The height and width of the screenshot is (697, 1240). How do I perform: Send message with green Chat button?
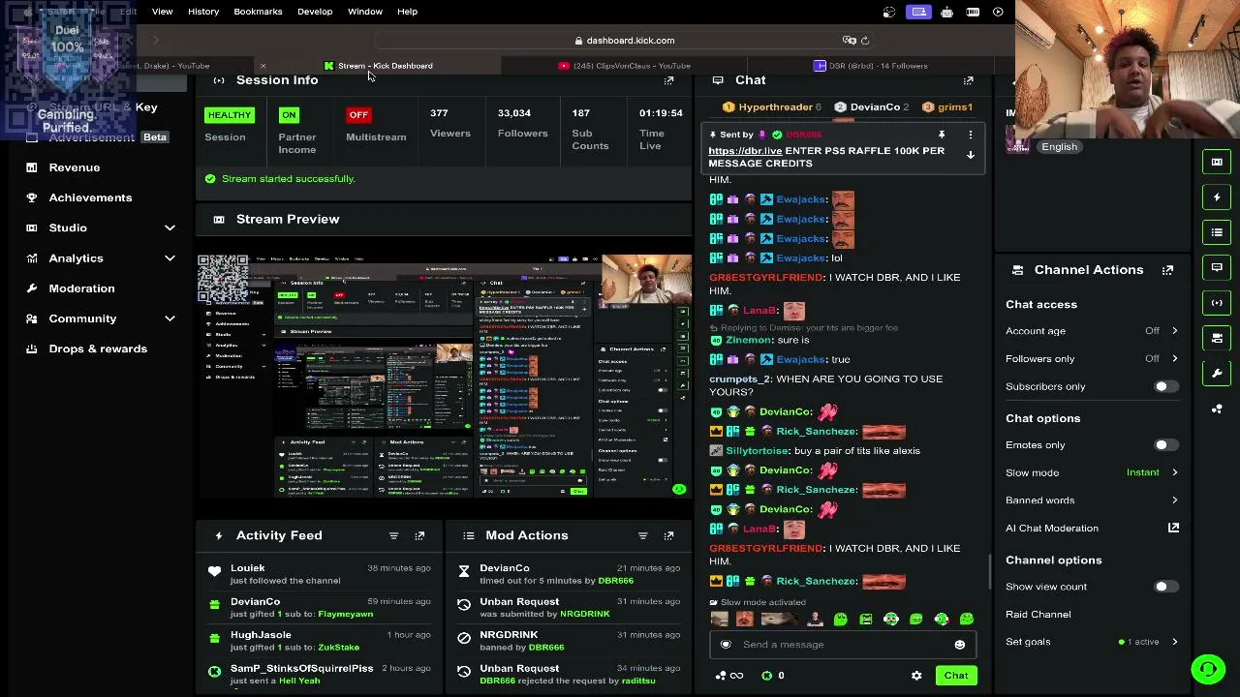click(x=956, y=676)
